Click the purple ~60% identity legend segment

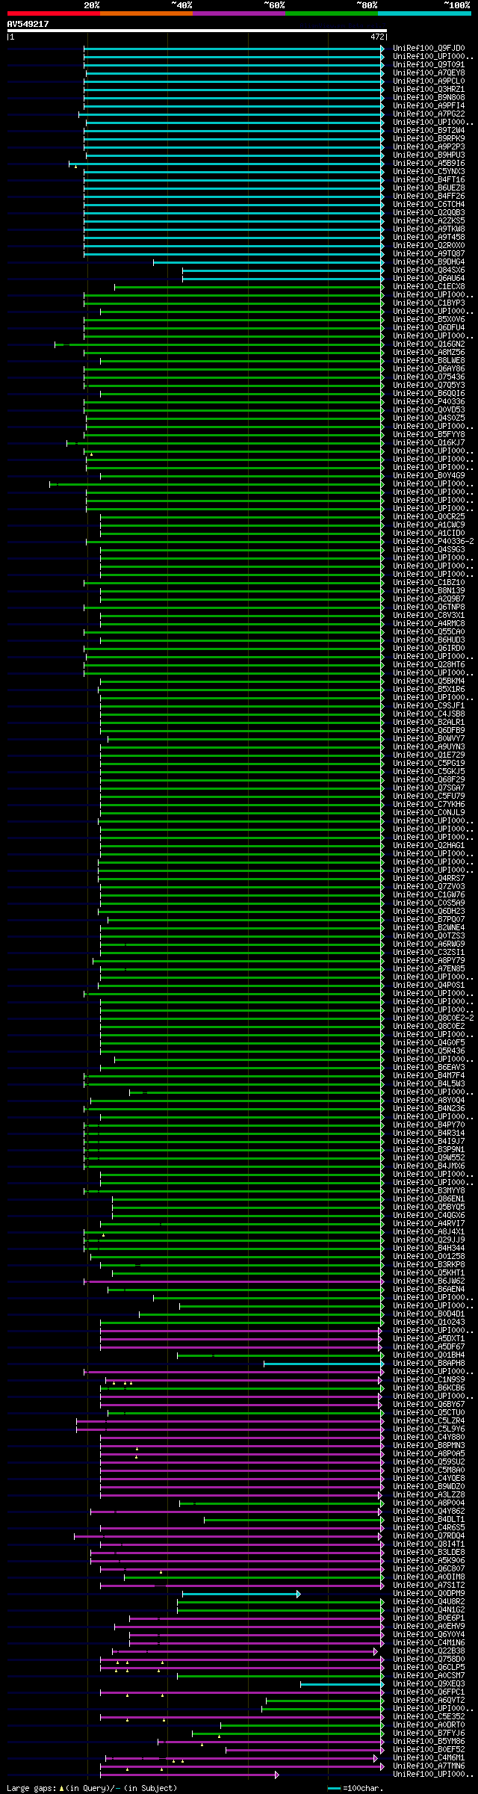239,13
